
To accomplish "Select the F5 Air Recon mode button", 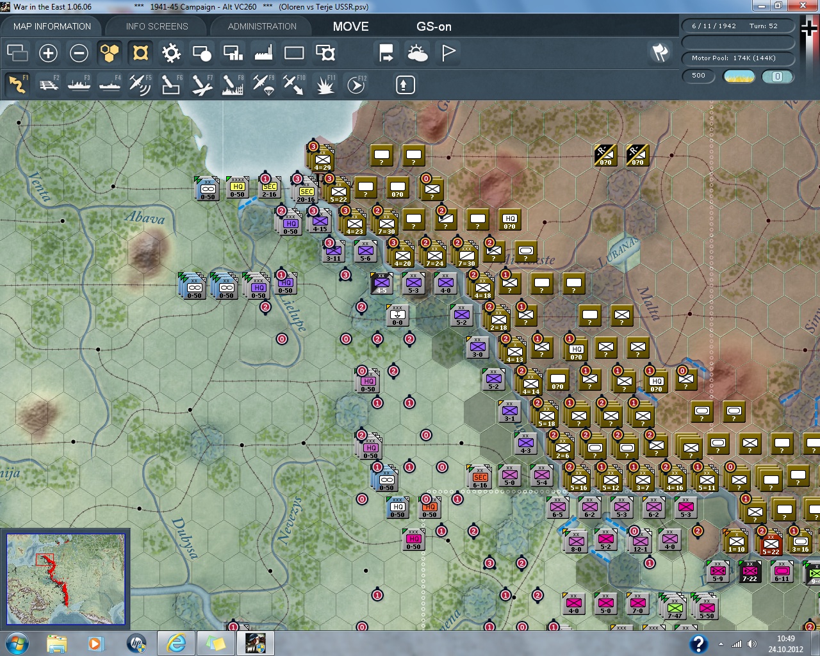I will (x=140, y=85).
